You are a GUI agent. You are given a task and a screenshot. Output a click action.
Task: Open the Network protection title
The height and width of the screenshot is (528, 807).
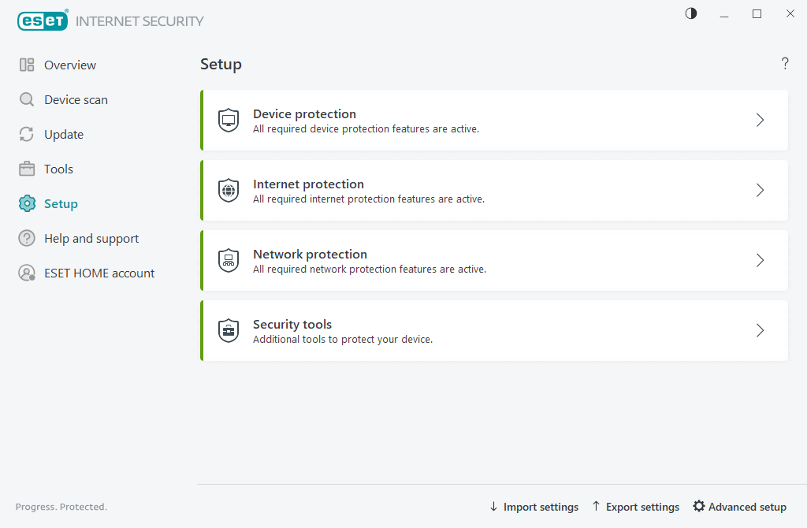point(310,254)
